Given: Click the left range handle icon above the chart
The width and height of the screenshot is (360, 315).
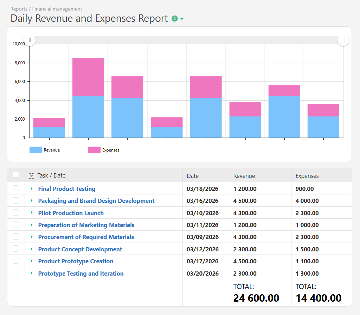Looking at the screenshot, I should 30,40.
